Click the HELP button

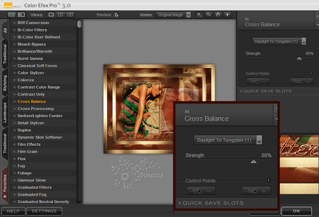[x=13, y=211]
